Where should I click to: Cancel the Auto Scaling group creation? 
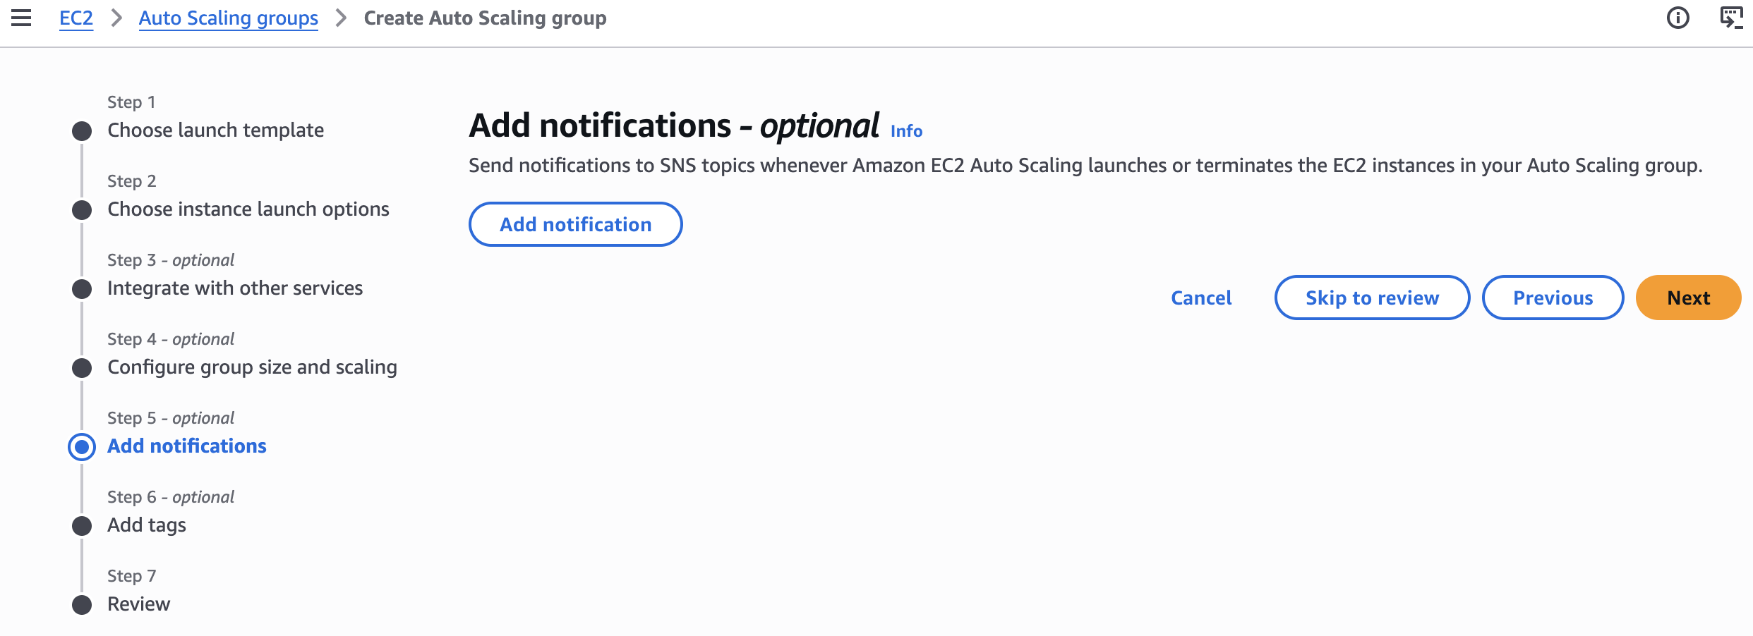click(1201, 298)
